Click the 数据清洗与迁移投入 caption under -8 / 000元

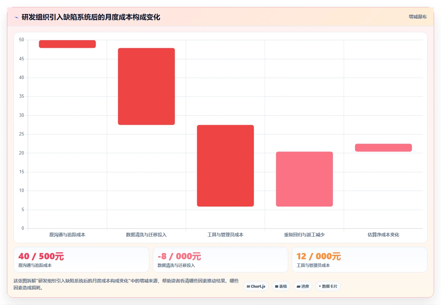[176, 265]
